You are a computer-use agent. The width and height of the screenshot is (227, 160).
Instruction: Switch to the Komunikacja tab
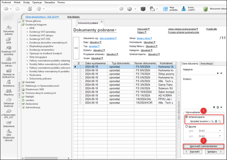207,63
